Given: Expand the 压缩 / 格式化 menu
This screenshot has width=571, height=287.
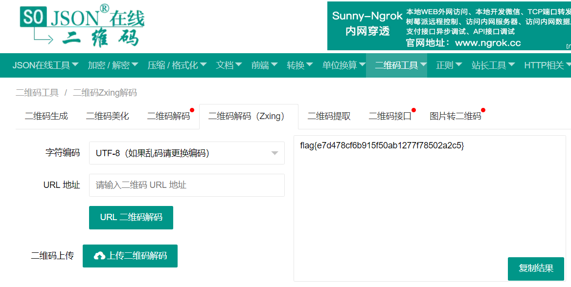Looking at the screenshot, I should click(x=177, y=65).
